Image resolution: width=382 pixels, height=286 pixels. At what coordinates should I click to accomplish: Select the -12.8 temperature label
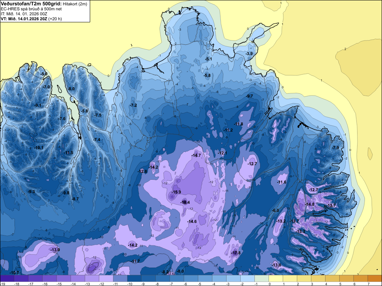pyautogui.click(x=142, y=171)
